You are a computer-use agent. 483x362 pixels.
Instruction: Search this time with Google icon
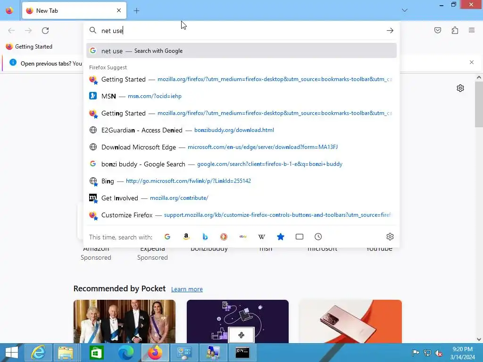[167, 237]
